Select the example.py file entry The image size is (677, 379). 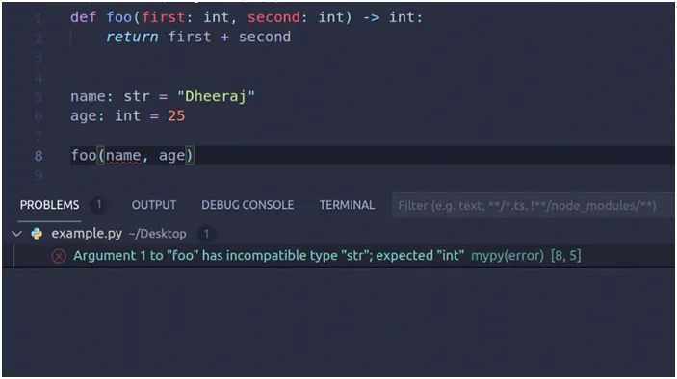pyautogui.click(x=87, y=233)
